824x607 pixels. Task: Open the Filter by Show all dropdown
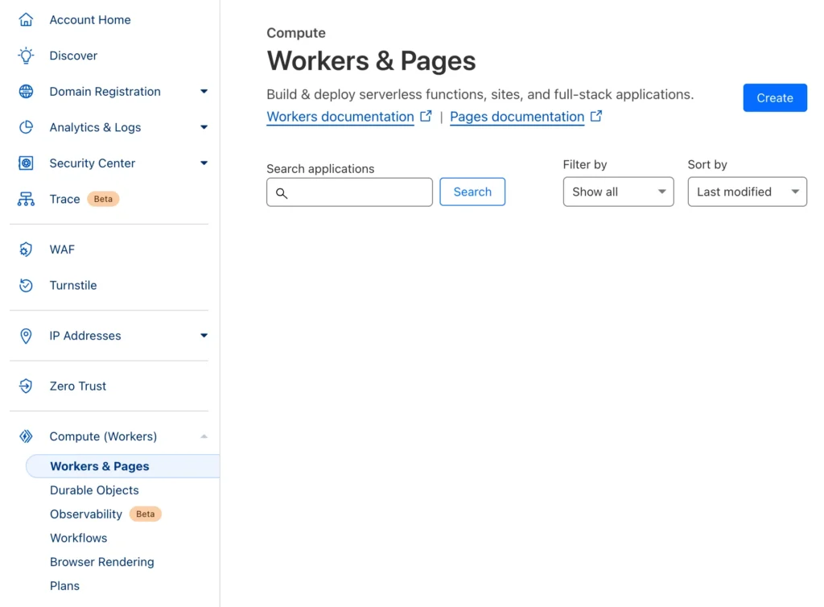tap(619, 192)
